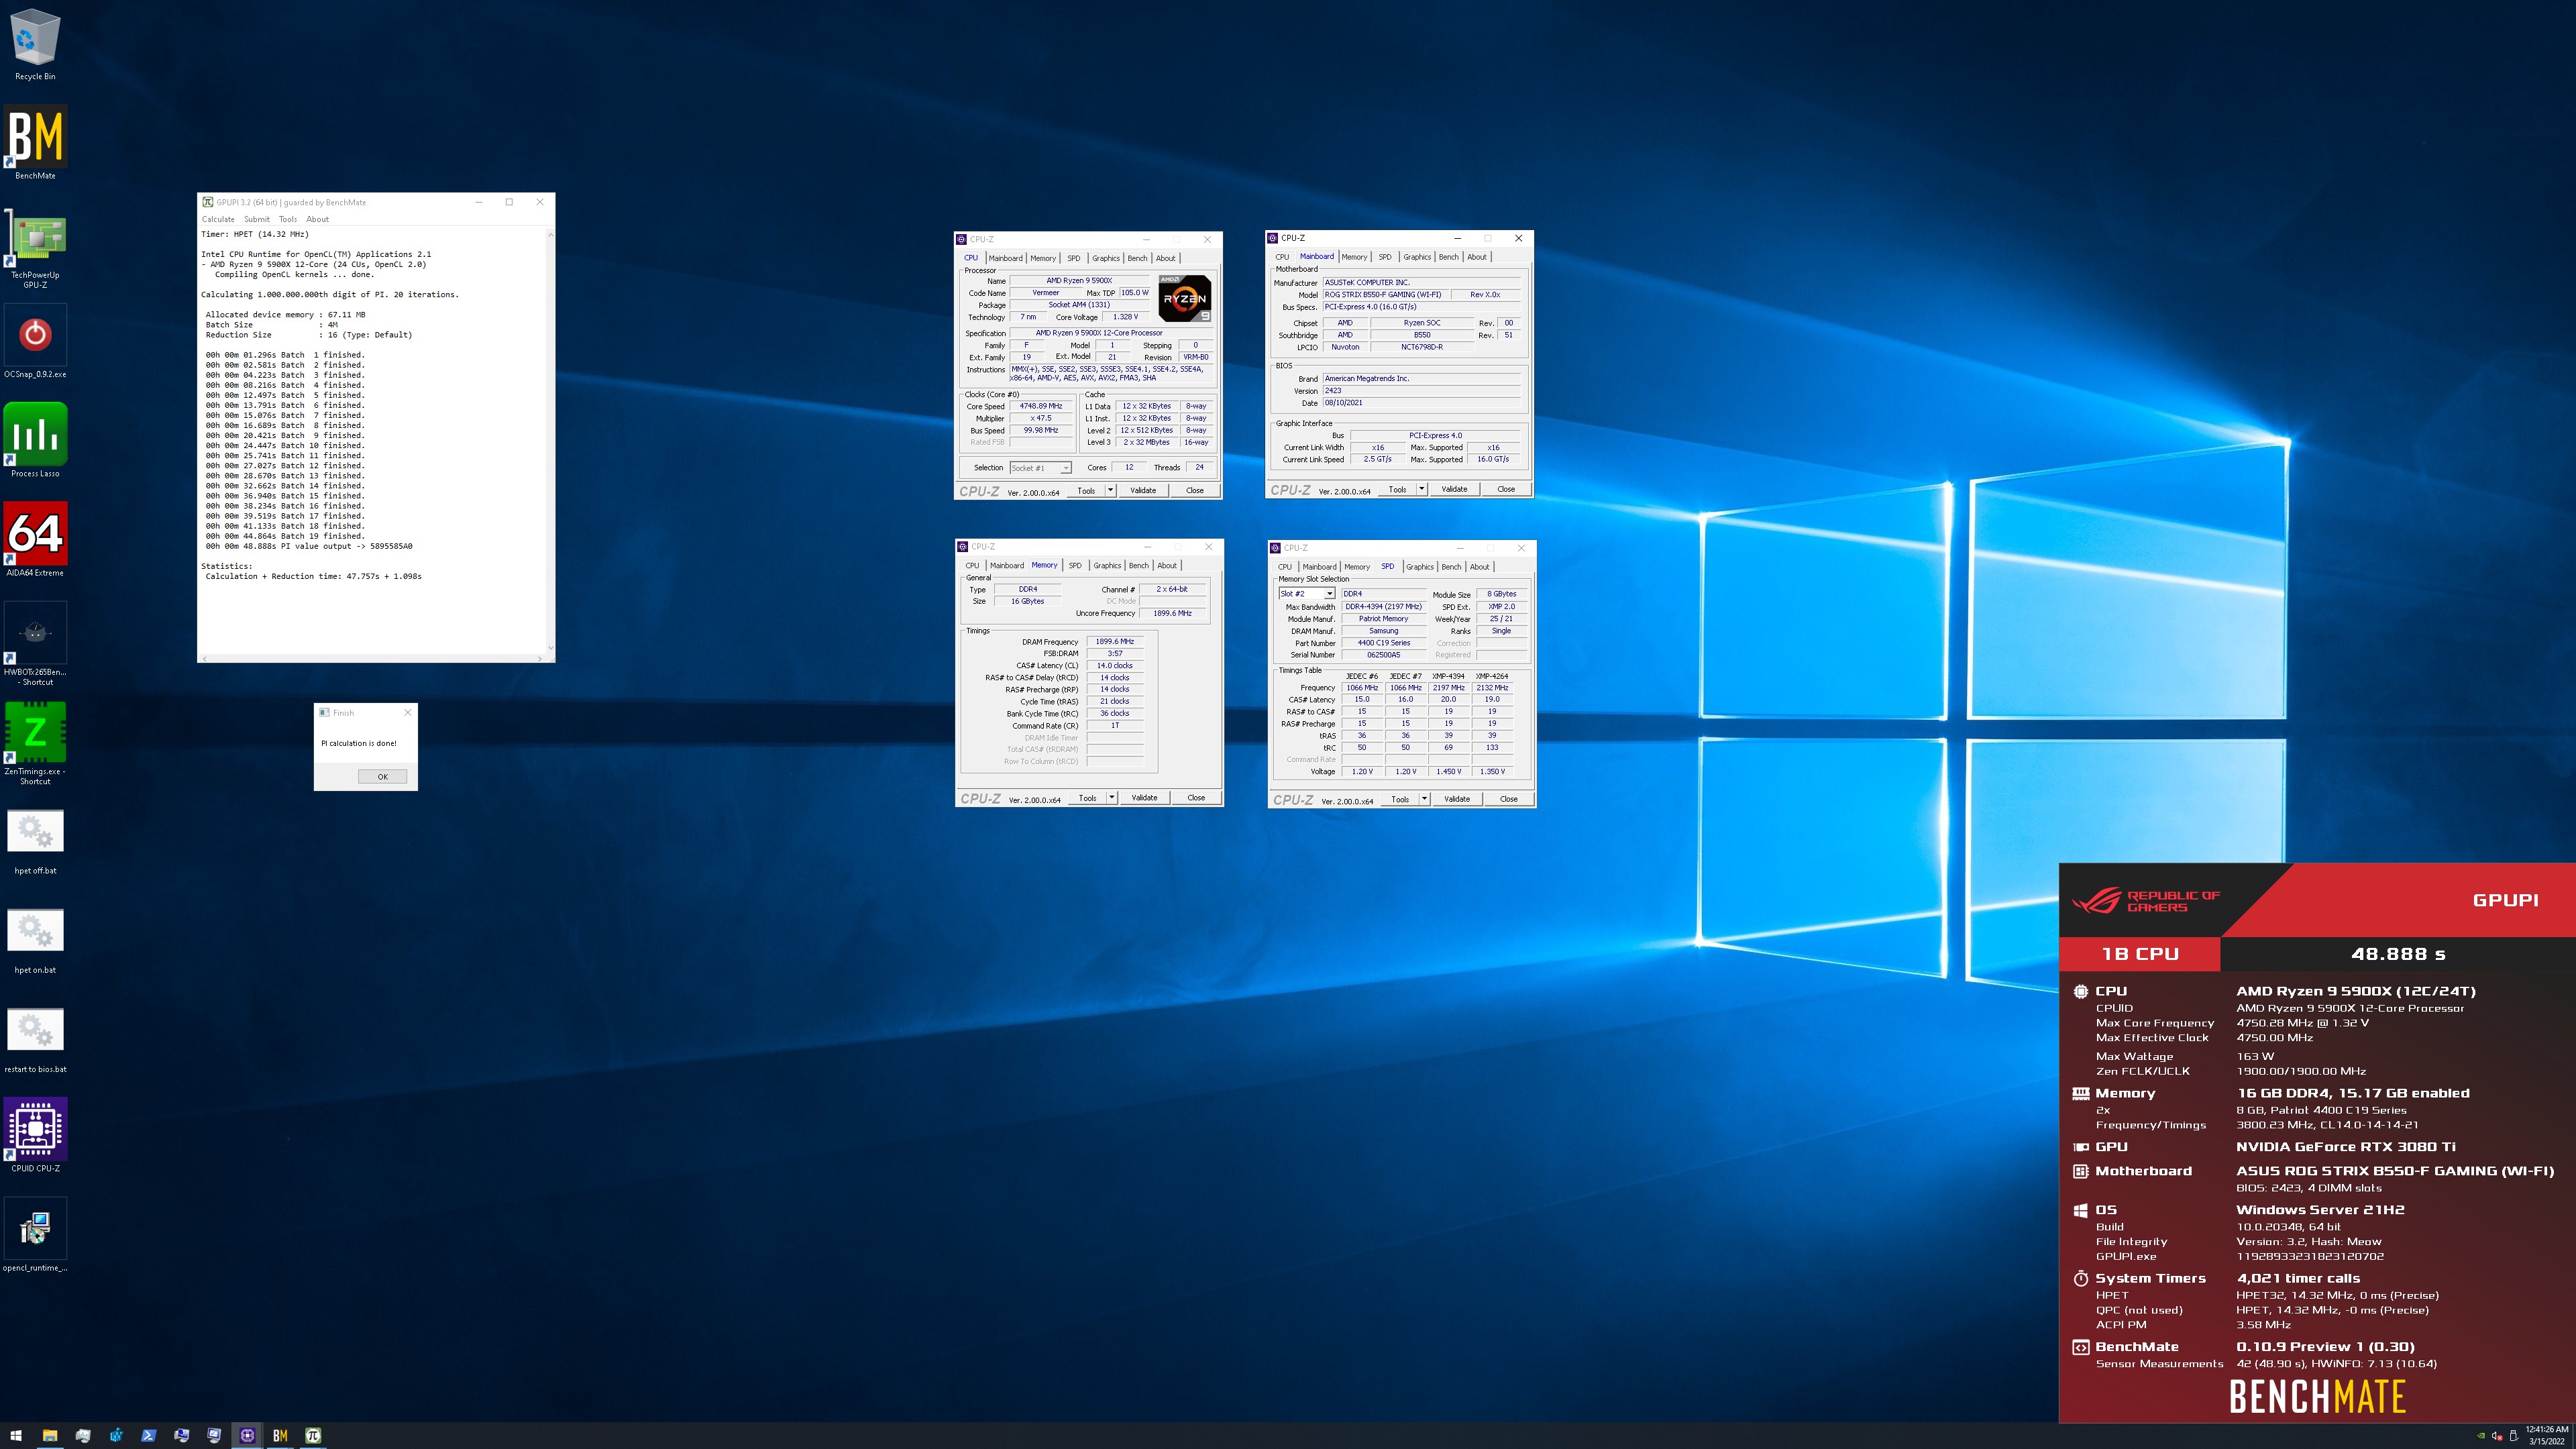Select the OCSnap_0.9.2.exe desktop icon
2576x1449 pixels.
[x=35, y=342]
